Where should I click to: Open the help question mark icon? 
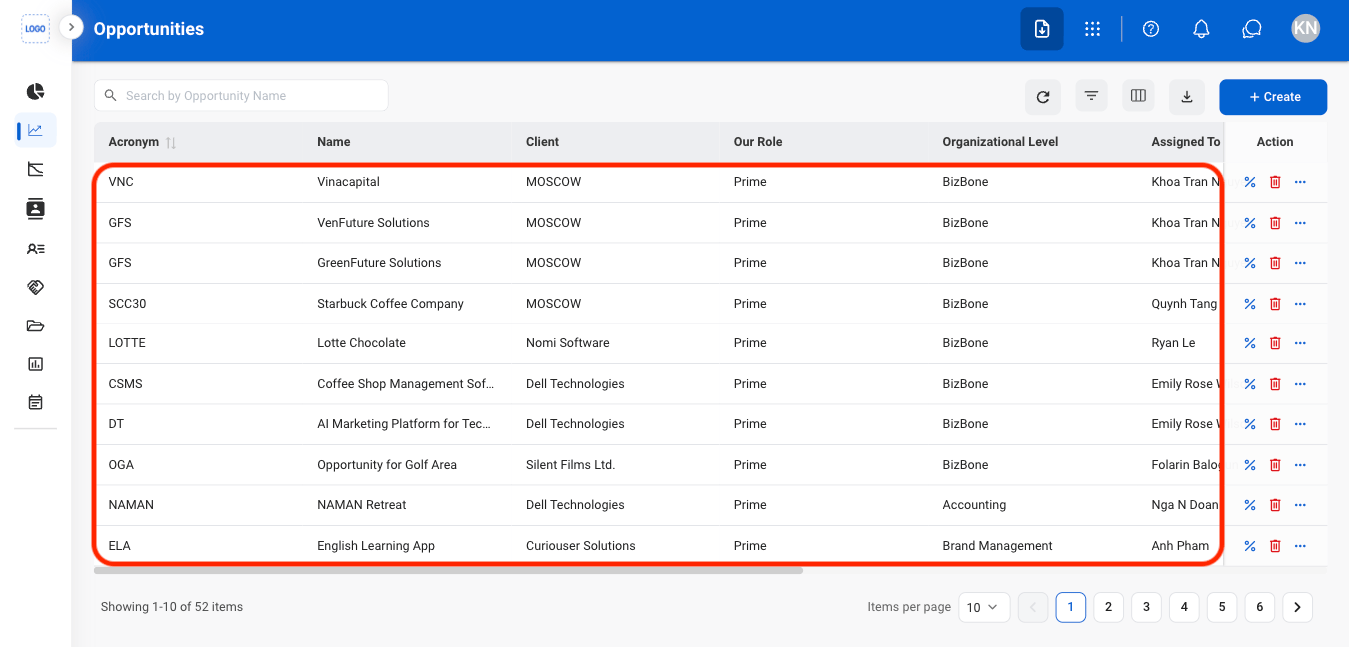click(1151, 29)
